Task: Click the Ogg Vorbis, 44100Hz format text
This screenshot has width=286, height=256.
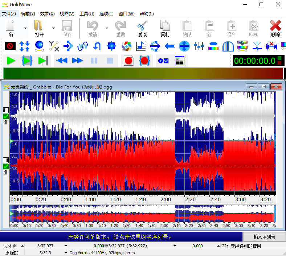Action: [x=102, y=253]
